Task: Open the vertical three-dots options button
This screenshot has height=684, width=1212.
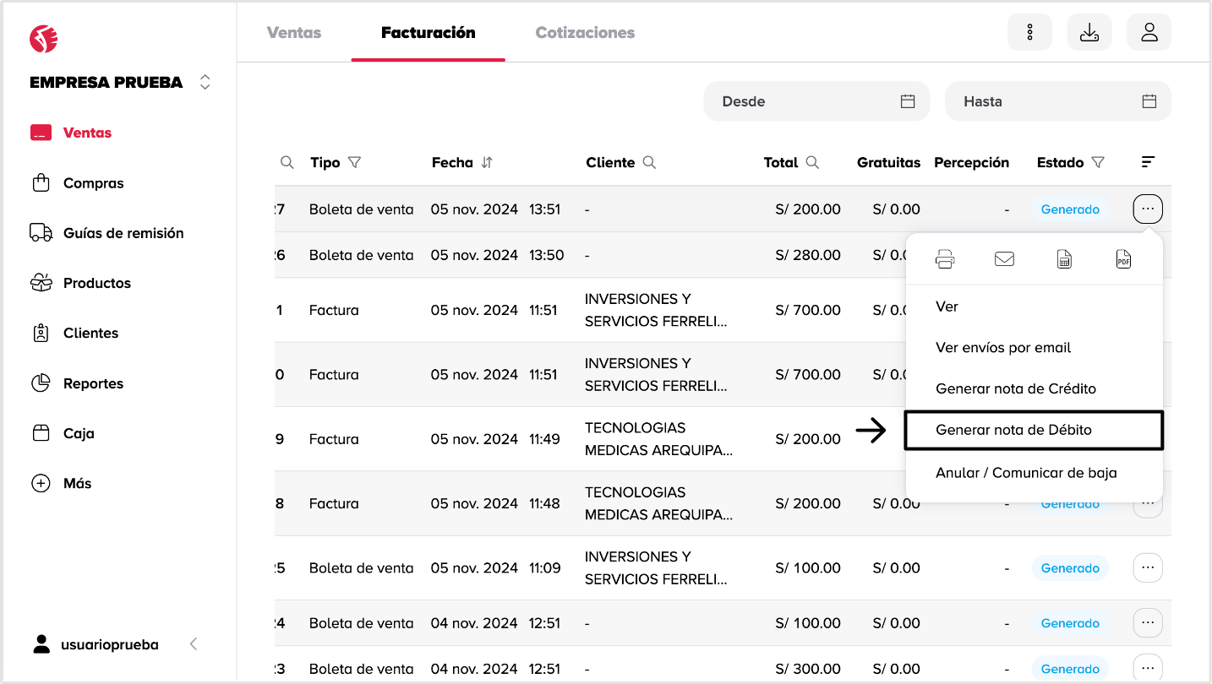Action: (1029, 32)
